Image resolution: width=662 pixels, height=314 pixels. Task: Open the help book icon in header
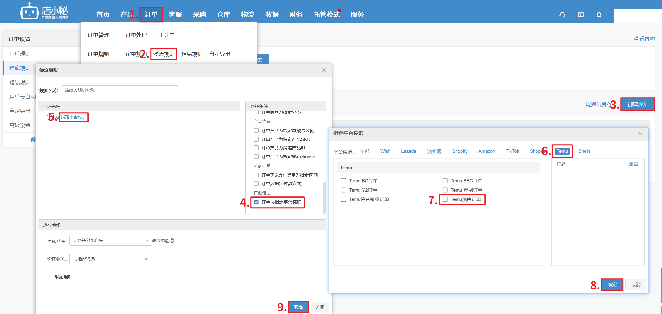[x=581, y=15]
